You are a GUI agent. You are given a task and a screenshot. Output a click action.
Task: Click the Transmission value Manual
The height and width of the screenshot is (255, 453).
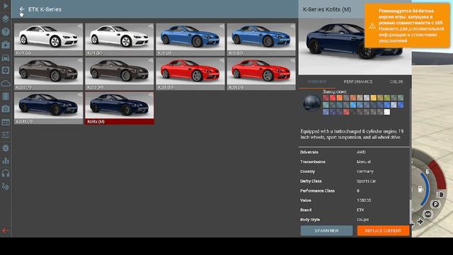coord(364,161)
